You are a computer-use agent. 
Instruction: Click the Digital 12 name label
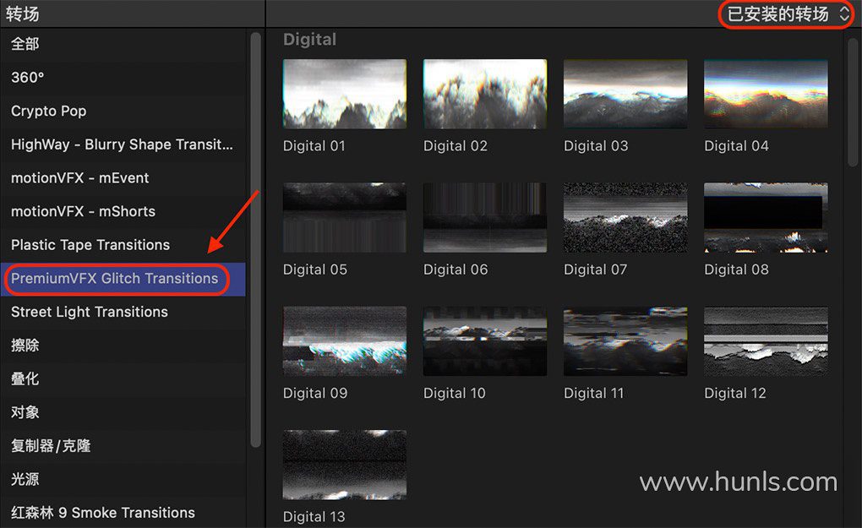[x=735, y=394]
